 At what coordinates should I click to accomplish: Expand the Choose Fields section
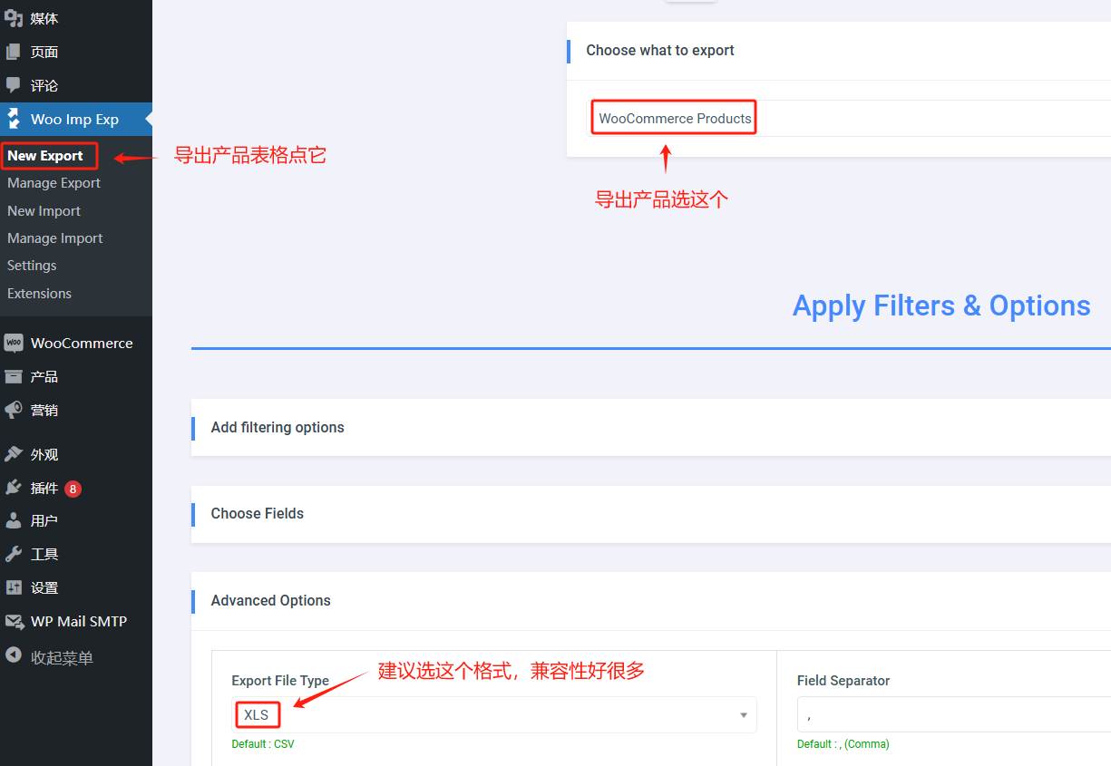[x=651, y=514]
